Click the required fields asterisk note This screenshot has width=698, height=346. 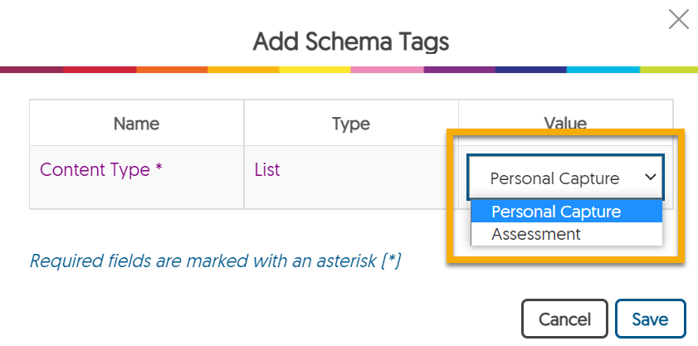216,261
